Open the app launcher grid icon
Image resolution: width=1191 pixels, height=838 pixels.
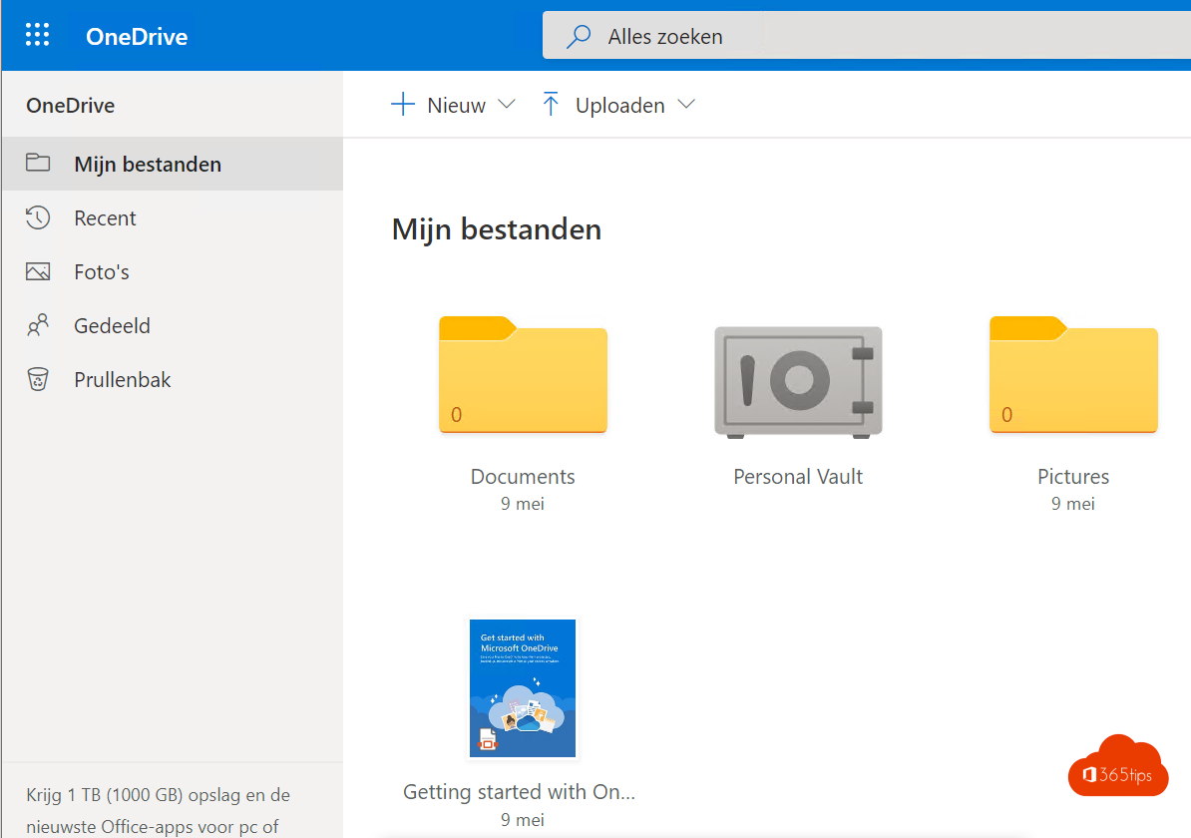[37, 35]
